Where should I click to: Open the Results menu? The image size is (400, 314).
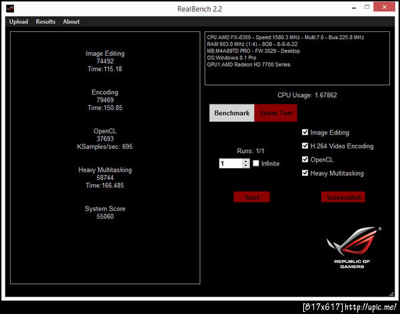[x=45, y=22]
